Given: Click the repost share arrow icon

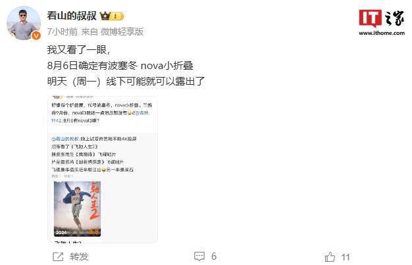Looking at the screenshot, I should click(x=58, y=256).
